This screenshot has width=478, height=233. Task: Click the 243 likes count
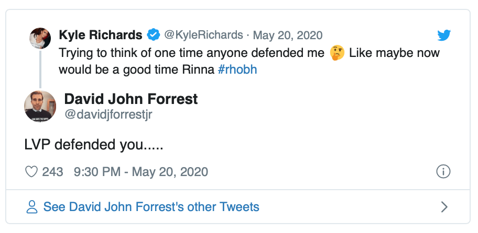tap(52, 171)
